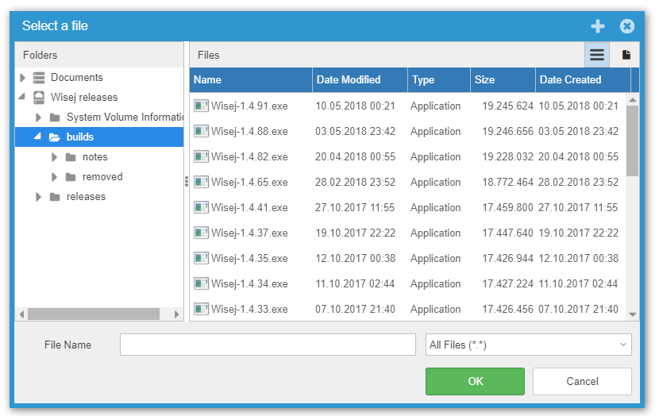This screenshot has width=659, height=416.
Task: Click the application icon of Wisej-1.4.65.exe
Action: click(x=202, y=182)
